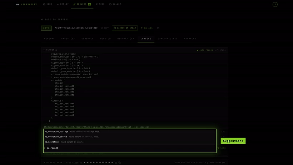Screen dimensions: 293x165
Task: Select the t_arms models terminal line
Action: [71, 77]
